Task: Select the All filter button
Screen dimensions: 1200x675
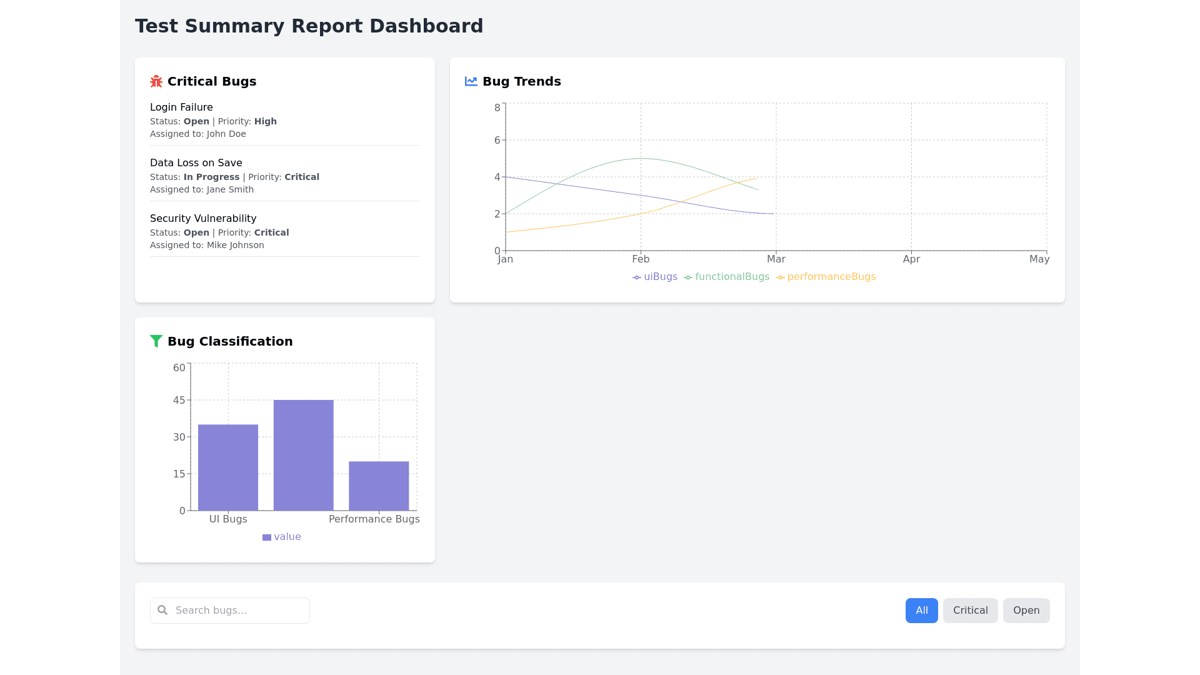Action: (921, 611)
